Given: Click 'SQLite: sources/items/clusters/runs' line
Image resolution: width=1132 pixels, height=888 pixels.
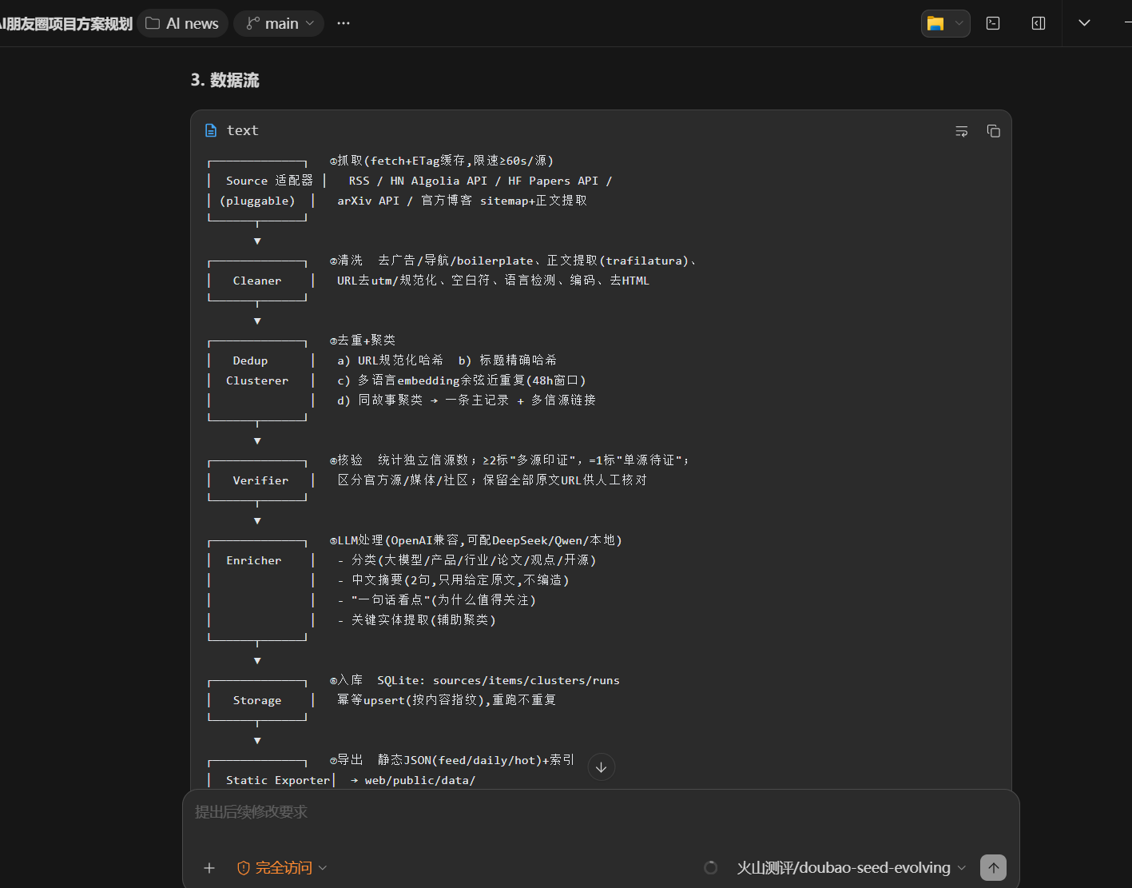Looking at the screenshot, I should click(498, 680).
